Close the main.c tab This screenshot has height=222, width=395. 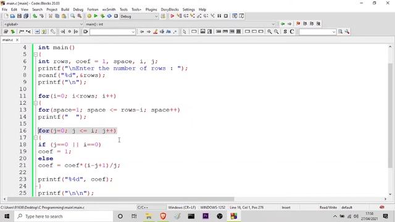[x=17, y=40]
